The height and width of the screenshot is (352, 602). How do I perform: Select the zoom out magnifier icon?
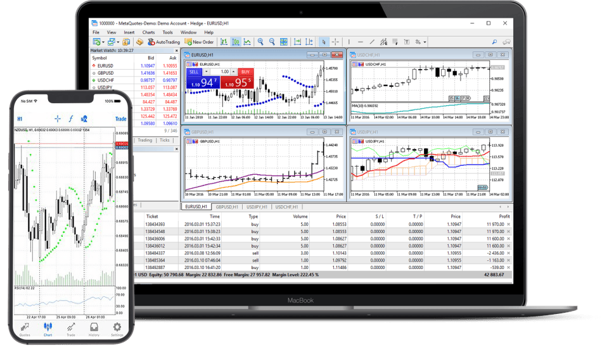click(x=272, y=42)
